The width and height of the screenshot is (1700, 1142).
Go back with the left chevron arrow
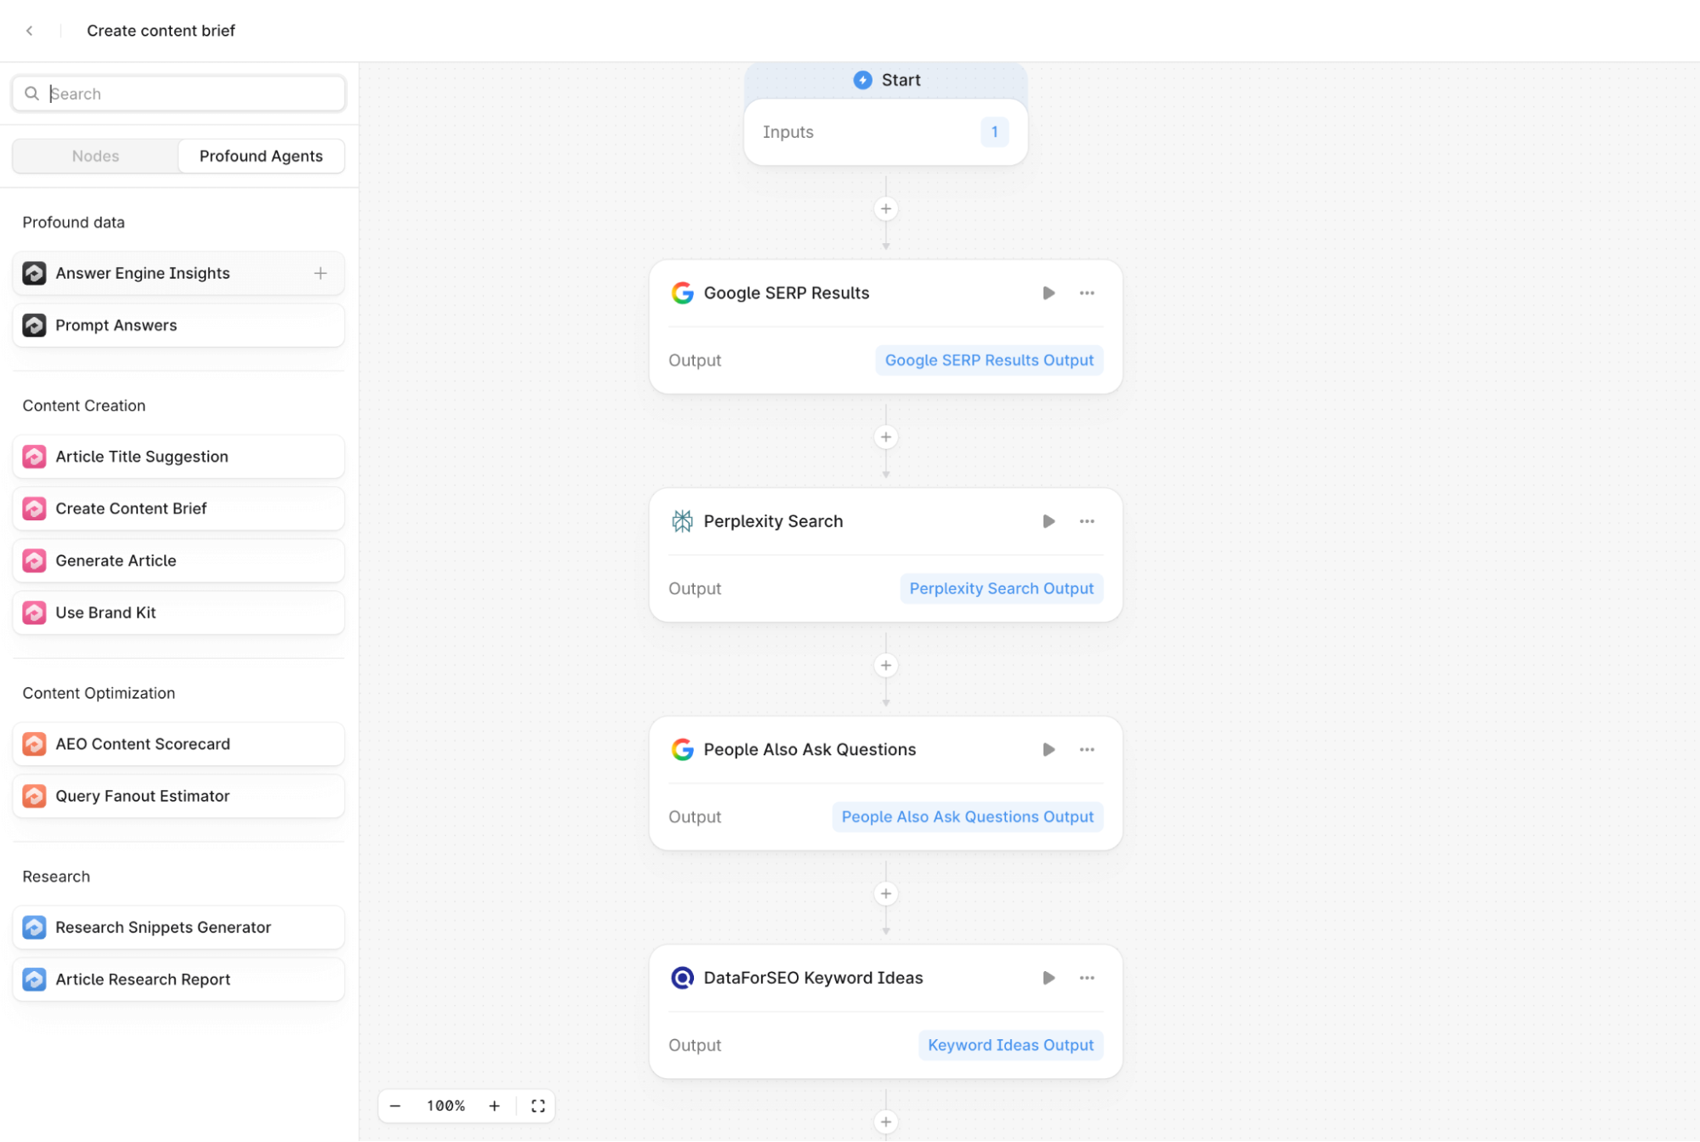pos(30,31)
